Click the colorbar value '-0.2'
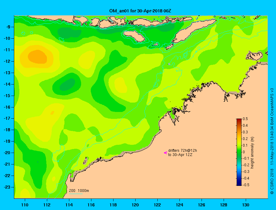Screen dimensions: 276x210 (246, 165)
